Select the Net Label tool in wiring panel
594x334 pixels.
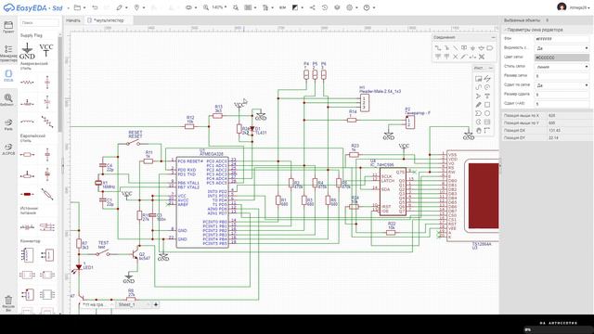464,48
